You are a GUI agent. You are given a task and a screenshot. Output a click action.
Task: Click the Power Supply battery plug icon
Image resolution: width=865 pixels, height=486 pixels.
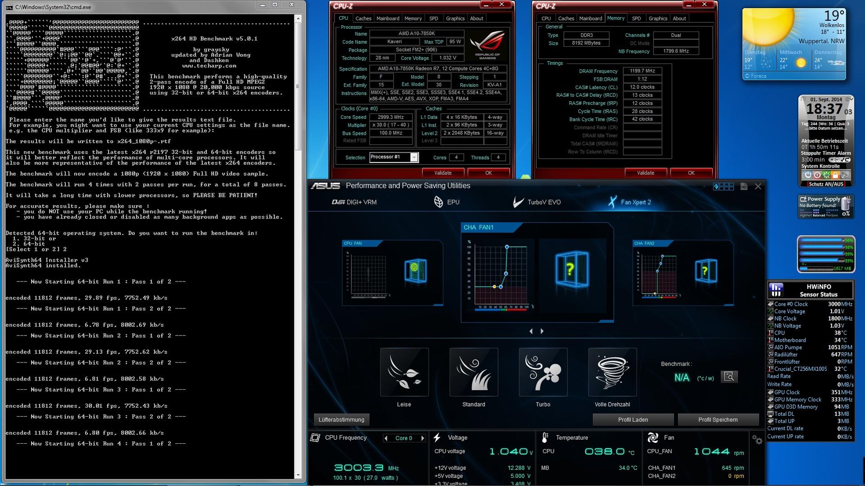[846, 203]
